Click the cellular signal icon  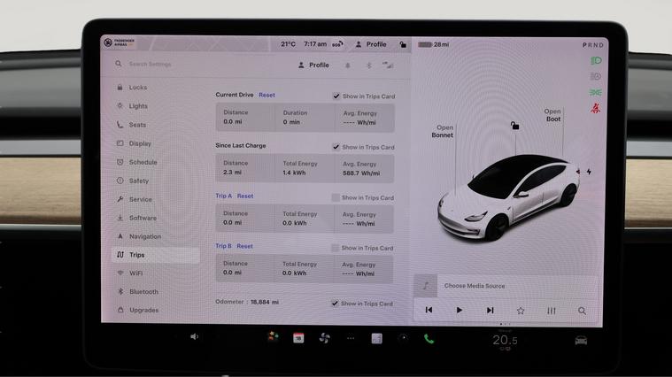[x=388, y=65]
